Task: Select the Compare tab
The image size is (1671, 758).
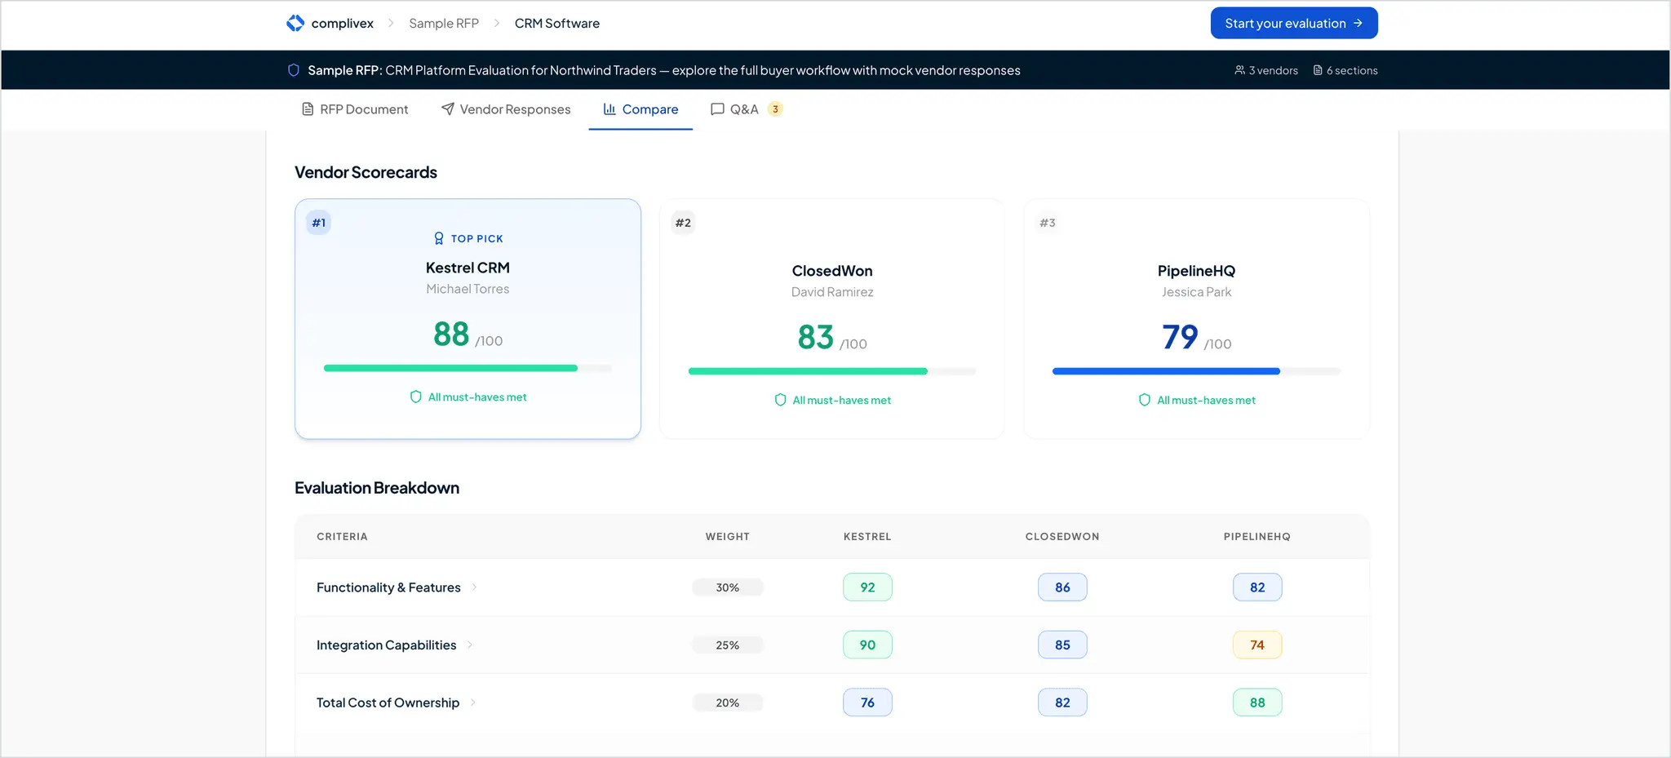Action: point(640,109)
